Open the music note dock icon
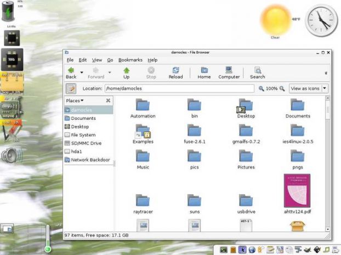The width and height of the screenshot is (341, 255). (326, 250)
